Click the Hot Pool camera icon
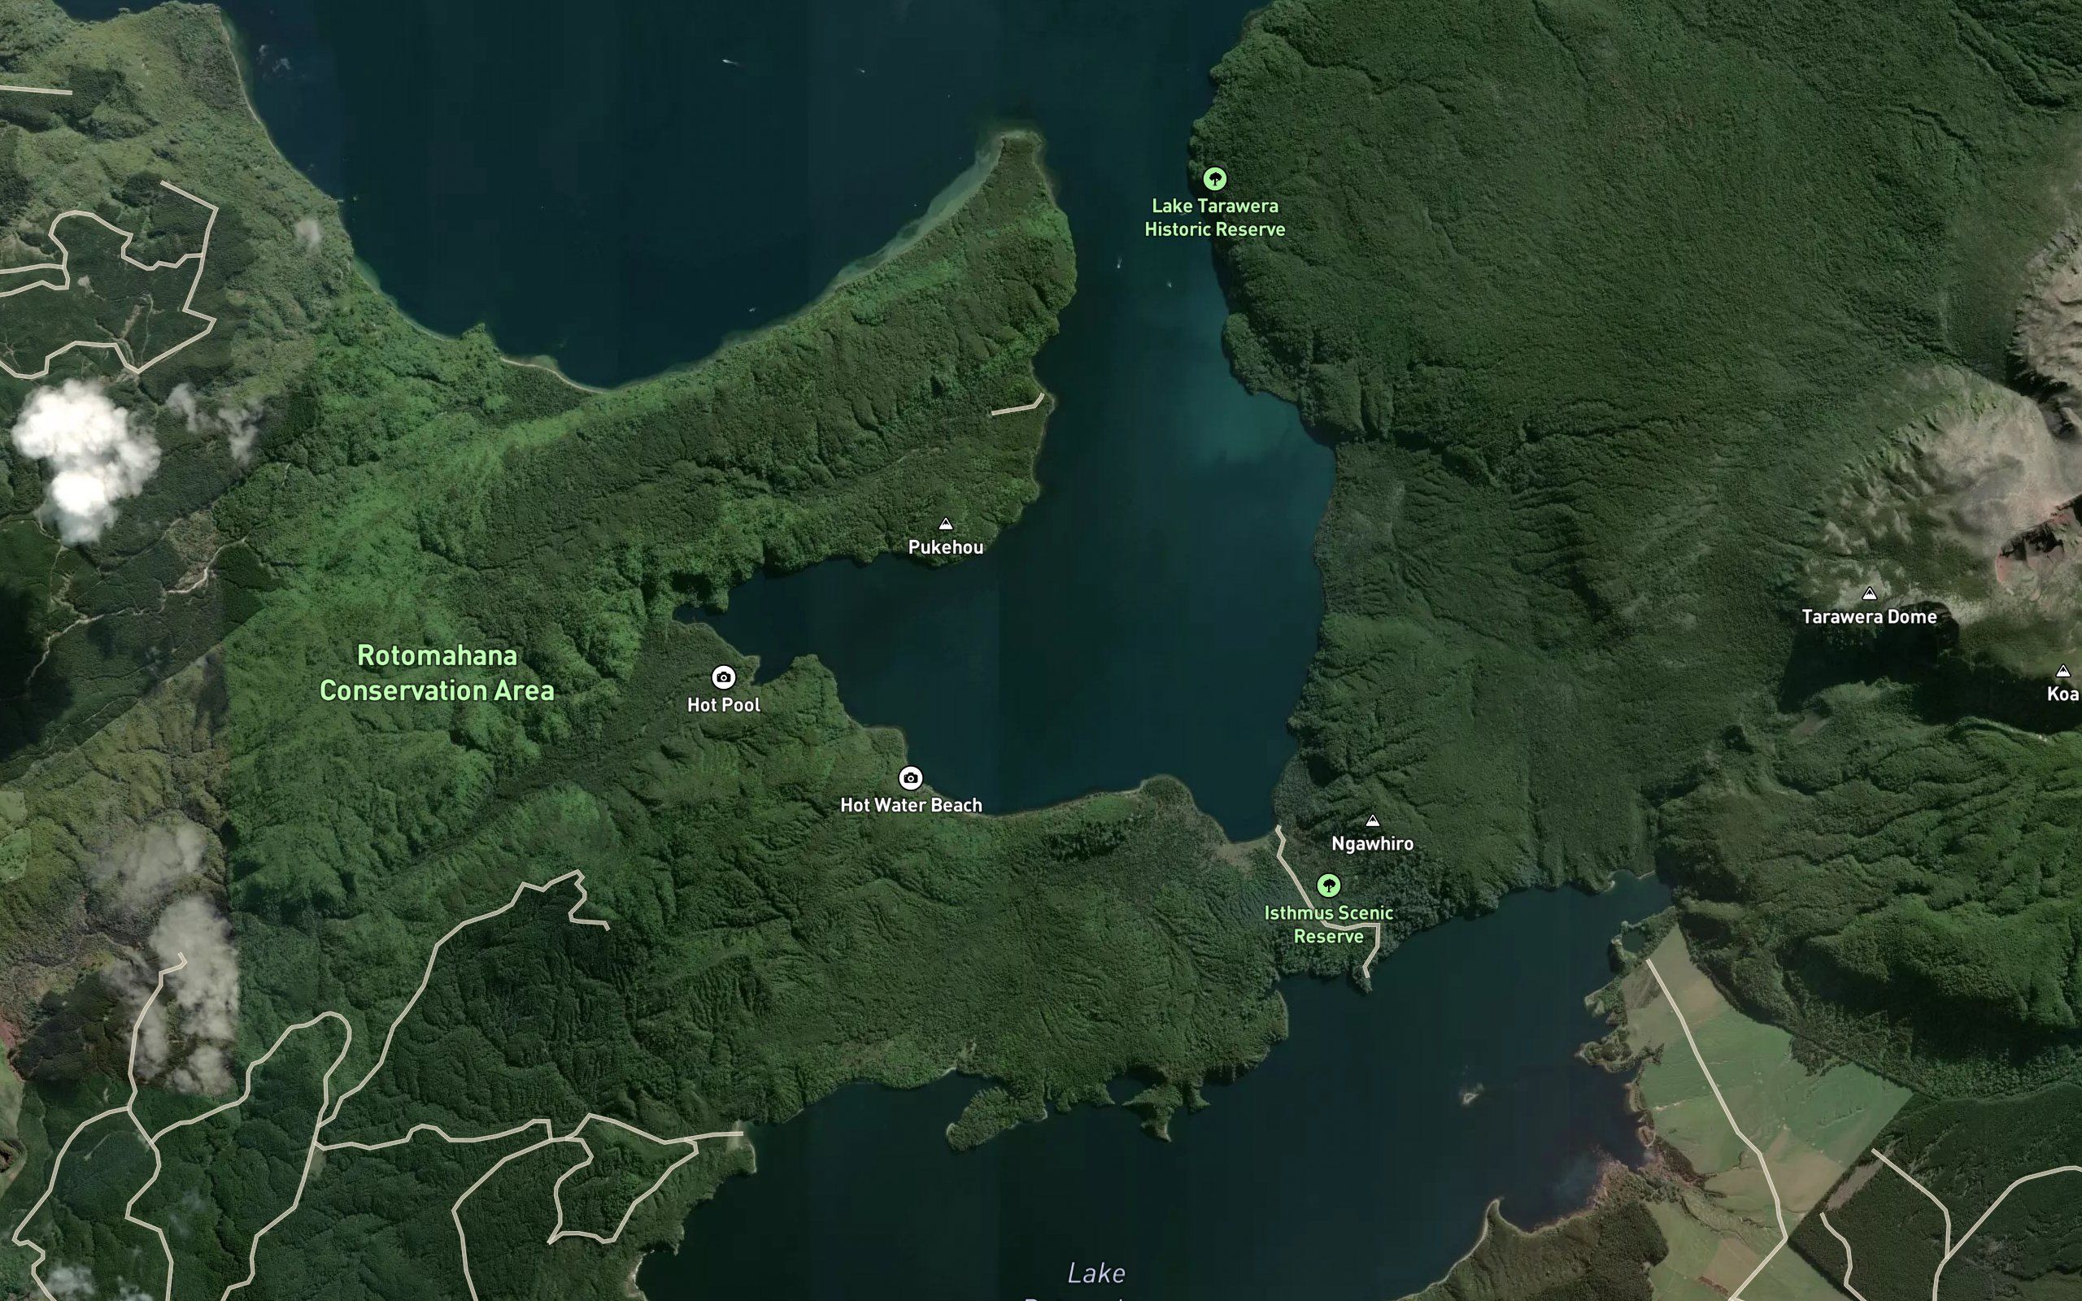2082x1301 pixels. 724,677
